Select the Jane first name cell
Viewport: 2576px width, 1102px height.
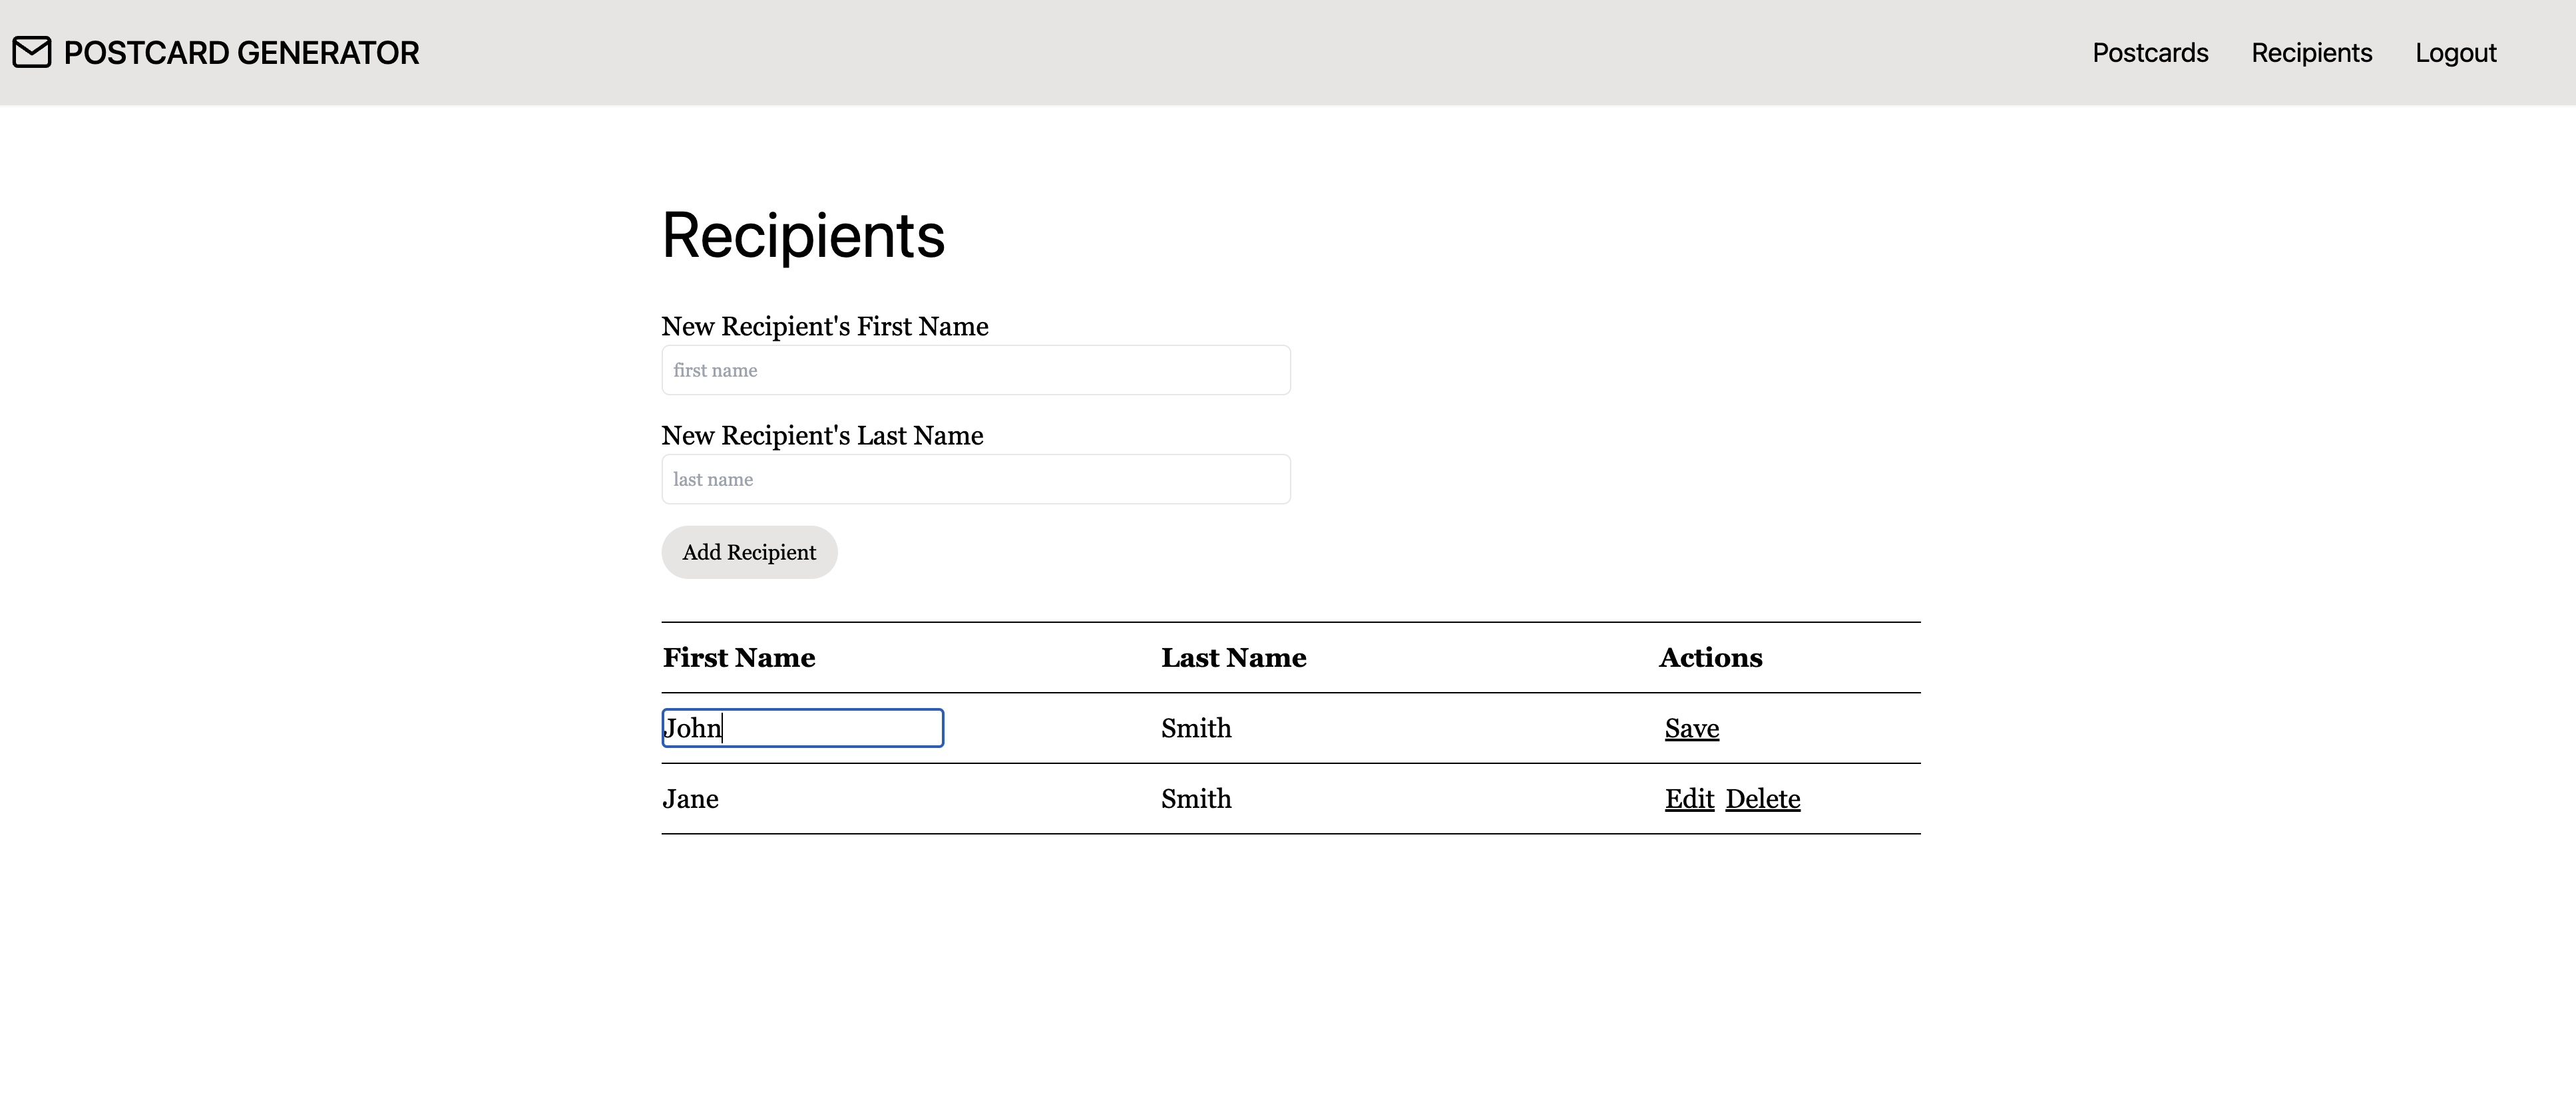coord(690,799)
